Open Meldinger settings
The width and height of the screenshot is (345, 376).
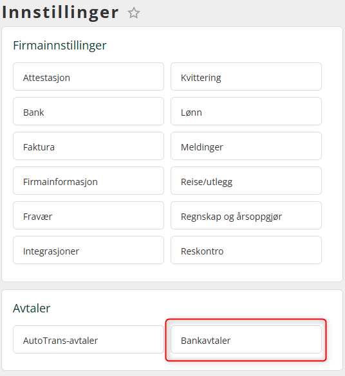coord(246,146)
